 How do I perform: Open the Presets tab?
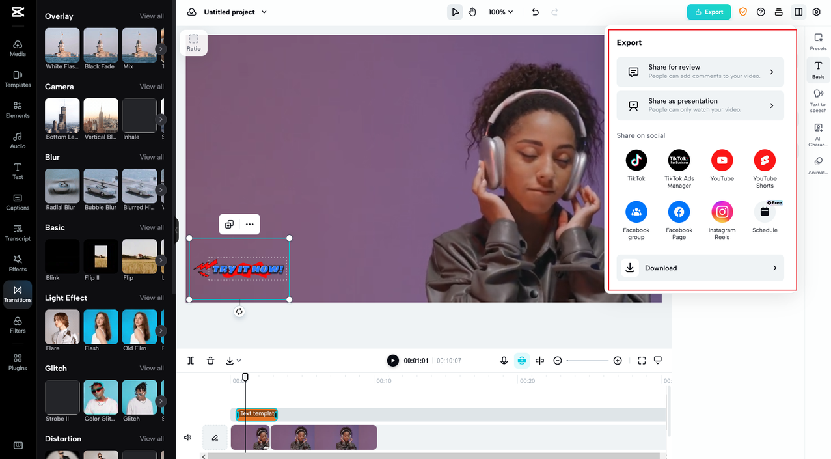pos(818,42)
